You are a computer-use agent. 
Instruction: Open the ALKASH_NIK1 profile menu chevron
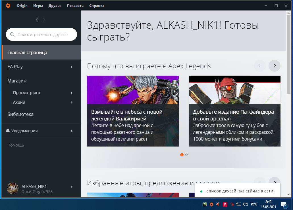click(x=71, y=186)
